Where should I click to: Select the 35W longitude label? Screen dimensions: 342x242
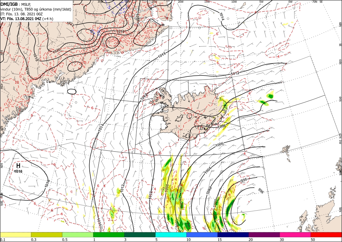100,2
